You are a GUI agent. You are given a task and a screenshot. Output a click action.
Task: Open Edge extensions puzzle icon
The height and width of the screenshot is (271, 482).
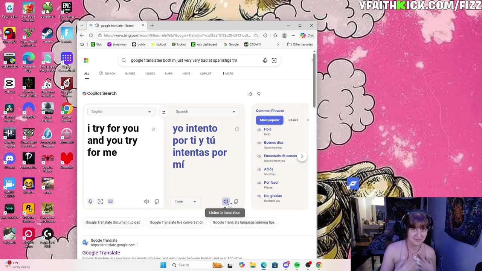(265, 35)
